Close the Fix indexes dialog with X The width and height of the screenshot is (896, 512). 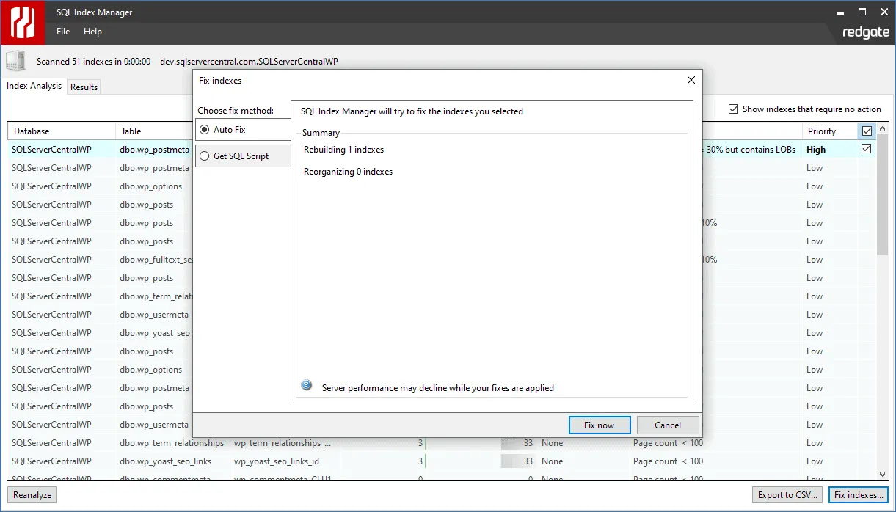pyautogui.click(x=691, y=80)
